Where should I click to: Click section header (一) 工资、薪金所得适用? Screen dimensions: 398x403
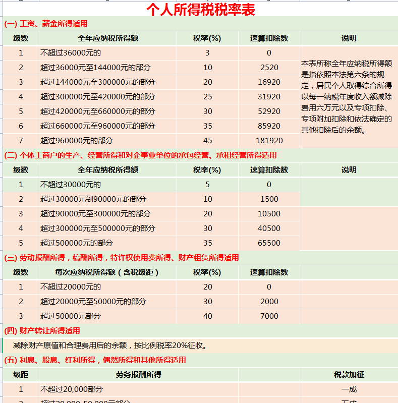coord(201,24)
